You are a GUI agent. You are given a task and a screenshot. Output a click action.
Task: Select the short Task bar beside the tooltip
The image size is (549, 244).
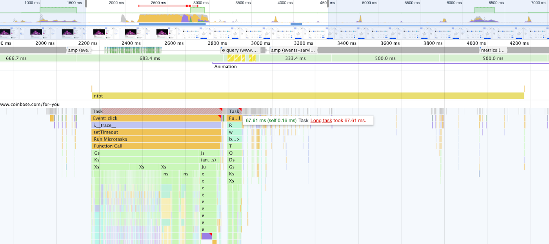(x=235, y=111)
